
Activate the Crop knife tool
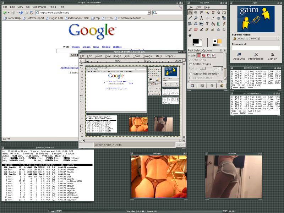pos(213,18)
